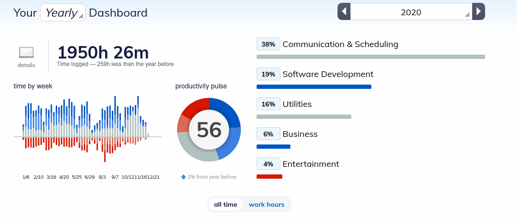Open Communication & Scheduling category
This screenshot has width=517, height=221.
coord(340,44)
